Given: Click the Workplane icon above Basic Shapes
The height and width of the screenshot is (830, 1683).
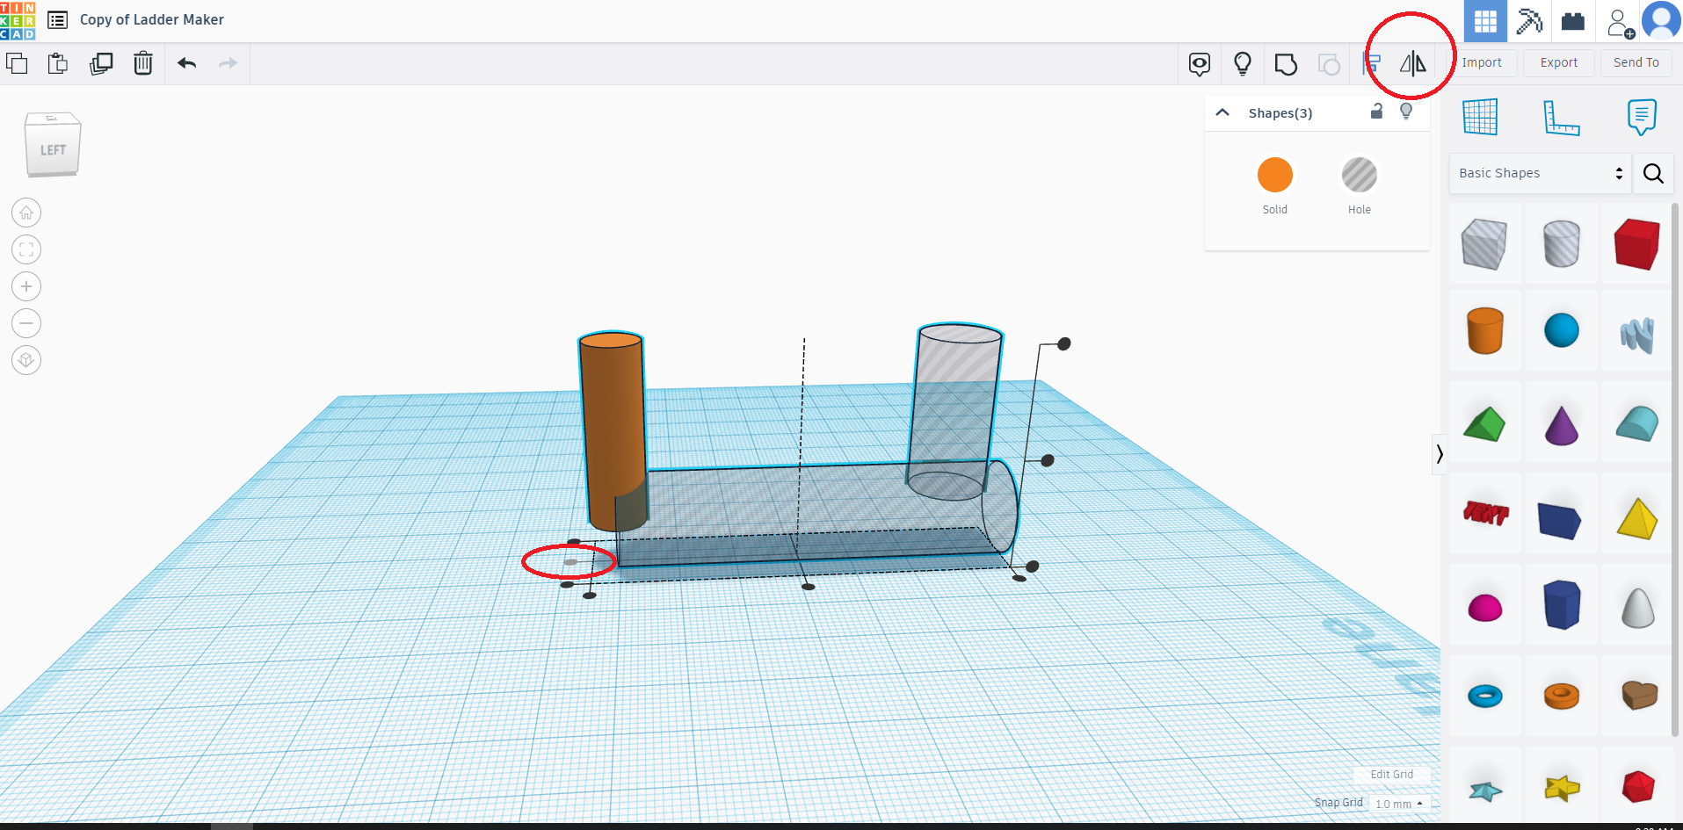Looking at the screenshot, I should pyautogui.click(x=1481, y=117).
